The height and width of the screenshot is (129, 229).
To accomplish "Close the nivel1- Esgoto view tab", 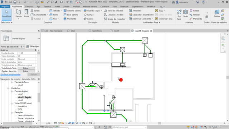I will coord(151,31).
